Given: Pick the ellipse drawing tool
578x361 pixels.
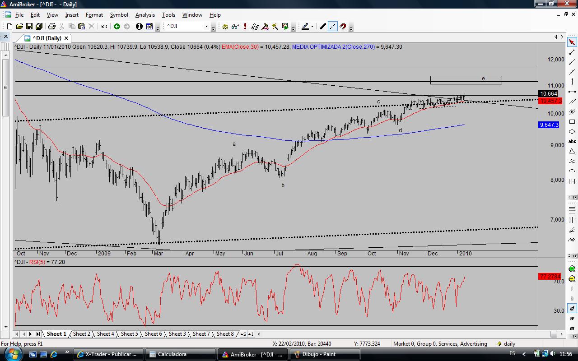Looking at the screenshot, I should pyautogui.click(x=572, y=131).
